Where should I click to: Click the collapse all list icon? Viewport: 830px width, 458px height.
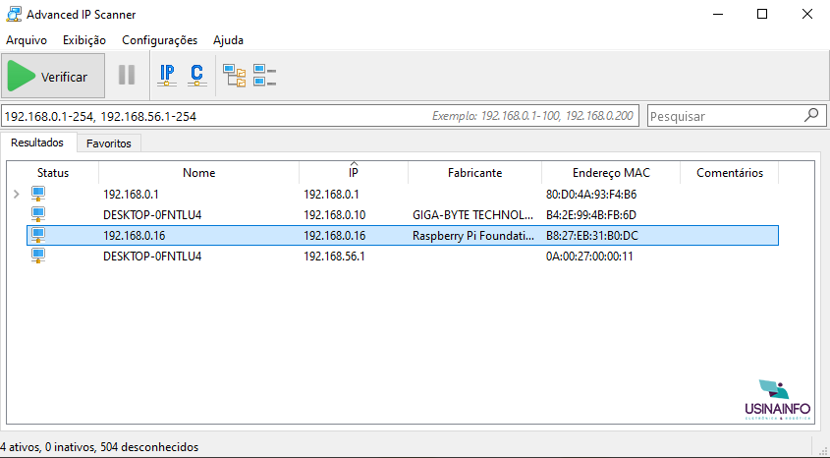(x=264, y=76)
